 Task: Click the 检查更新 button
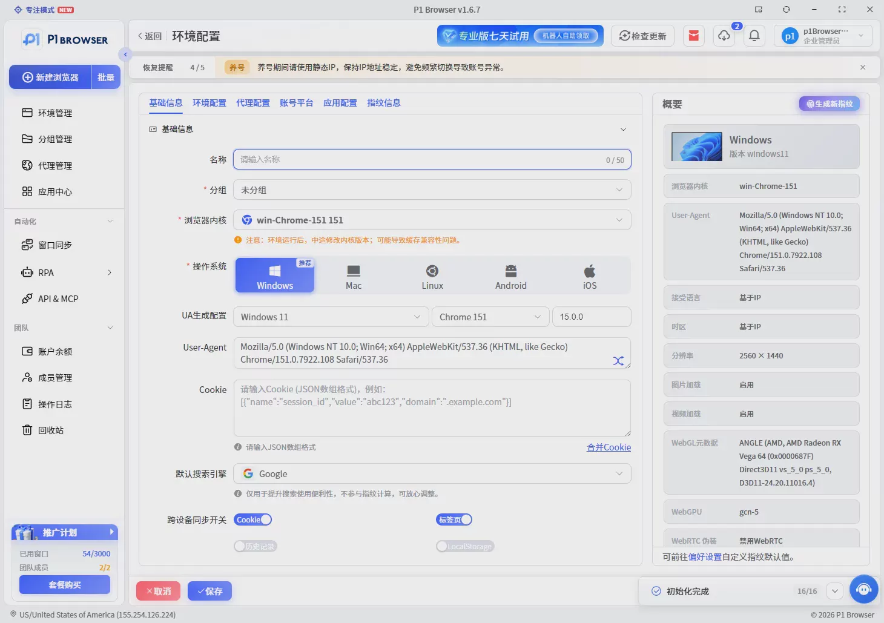[642, 36]
